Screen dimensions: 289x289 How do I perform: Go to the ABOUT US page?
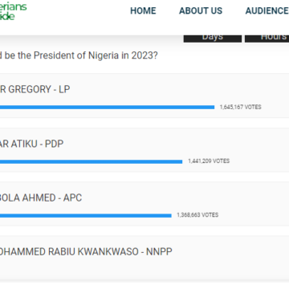[x=201, y=10]
